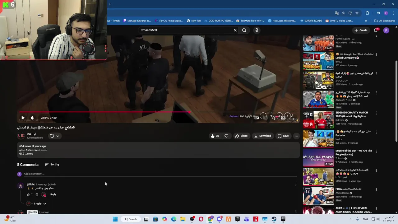Start voice search with microphone icon

tap(257, 30)
